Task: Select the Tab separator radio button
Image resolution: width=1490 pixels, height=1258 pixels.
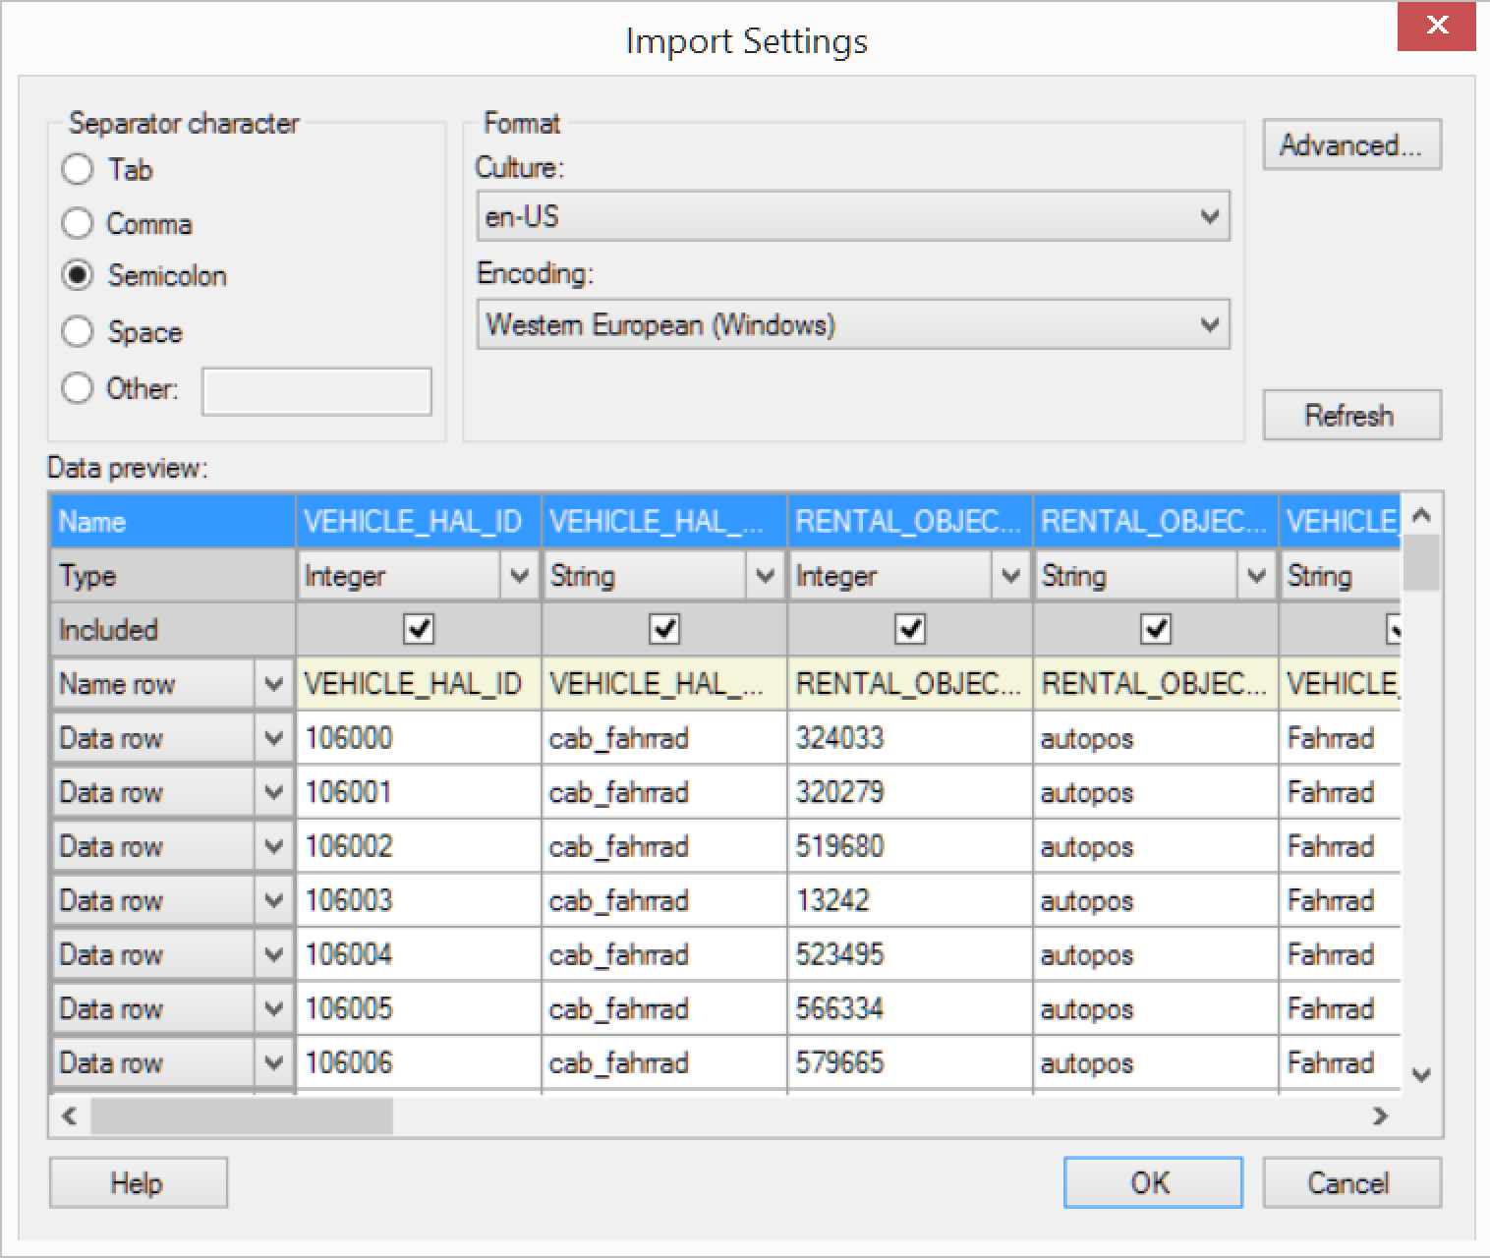Action: pyautogui.click(x=78, y=170)
